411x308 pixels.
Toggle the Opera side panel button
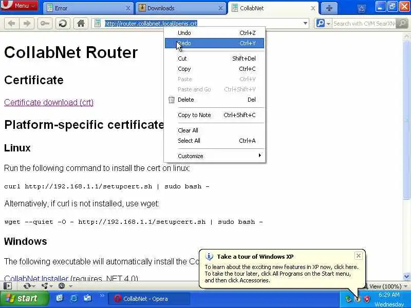tap(8, 286)
